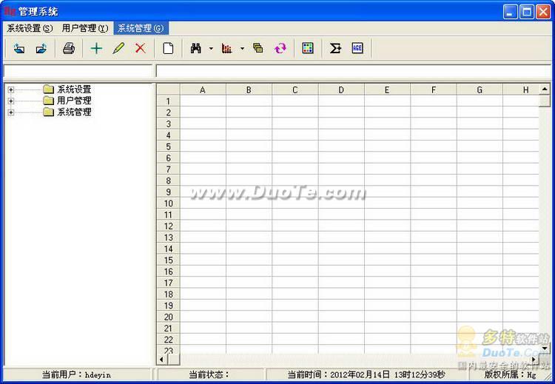
Task: Click the select-all corner of the grid
Action: [x=169, y=90]
